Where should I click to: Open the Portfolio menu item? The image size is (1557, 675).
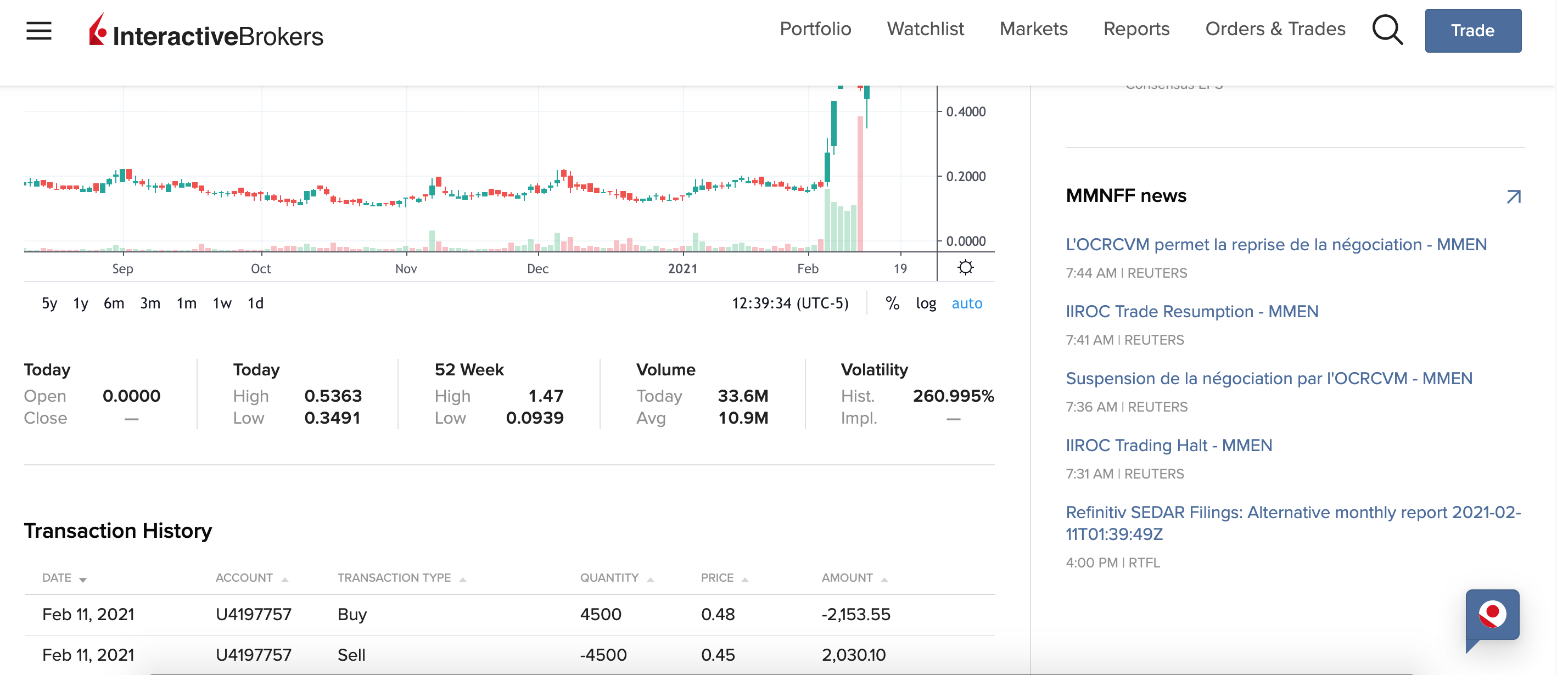coord(815,29)
